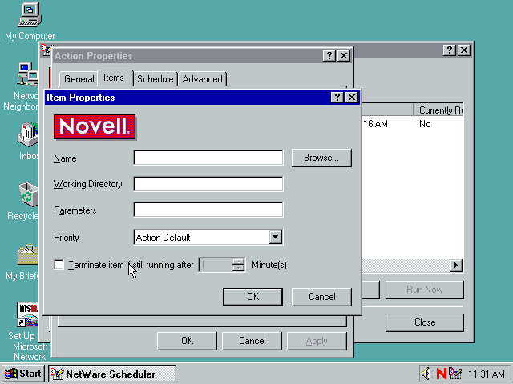Click into the Name input field
Image resolution: width=513 pixels, height=384 pixels.
[x=208, y=158]
